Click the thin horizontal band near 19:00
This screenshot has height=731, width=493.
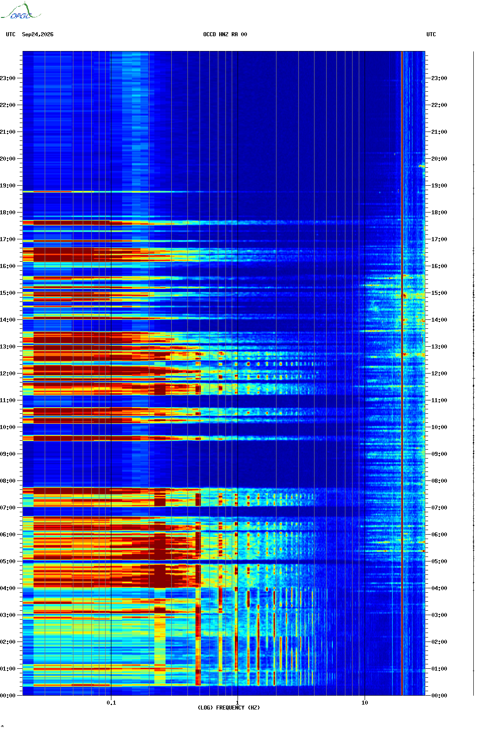click(224, 192)
